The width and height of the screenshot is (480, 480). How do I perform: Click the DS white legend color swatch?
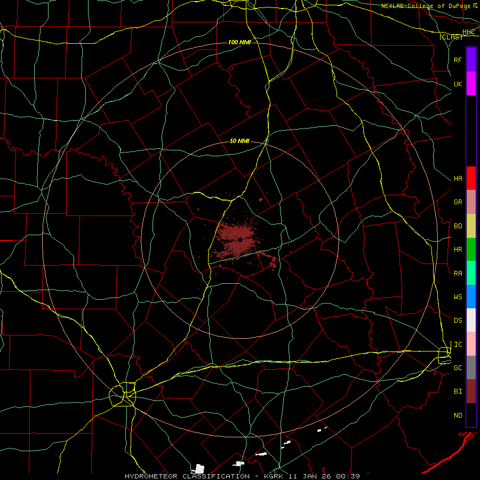[471, 320]
